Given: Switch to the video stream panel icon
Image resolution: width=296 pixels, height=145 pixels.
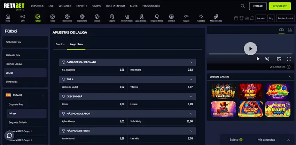Looking at the screenshot, I should (x=281, y=30).
